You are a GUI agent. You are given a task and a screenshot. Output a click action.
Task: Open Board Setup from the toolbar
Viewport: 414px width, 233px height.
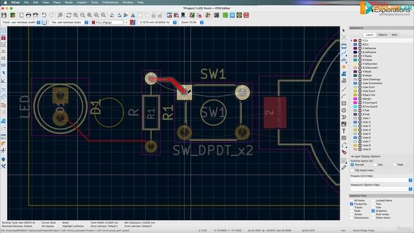pos(12,16)
